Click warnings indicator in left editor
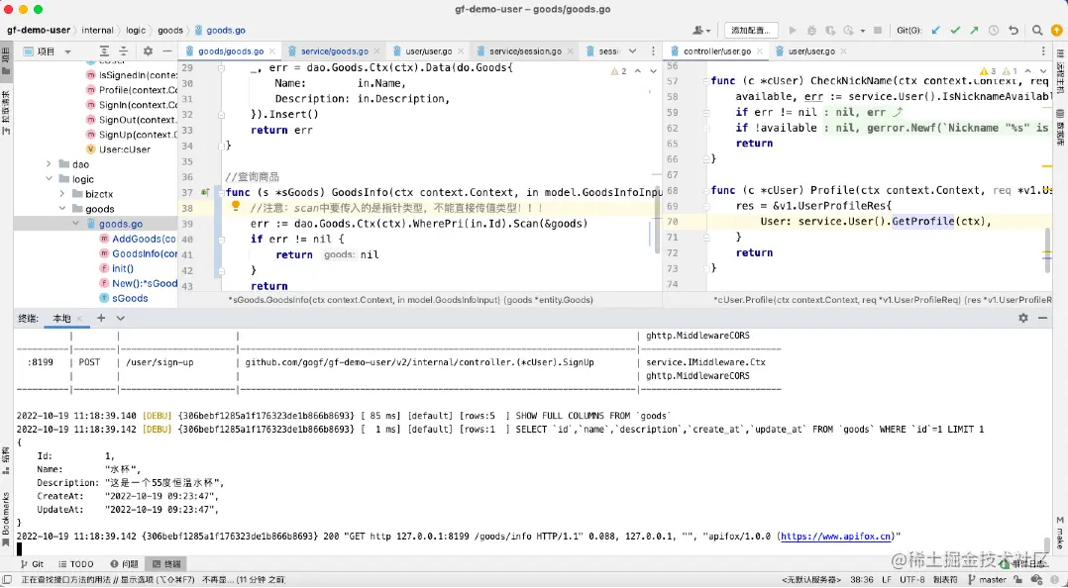Image resolution: width=1068 pixels, height=588 pixels. pyautogui.click(x=618, y=71)
